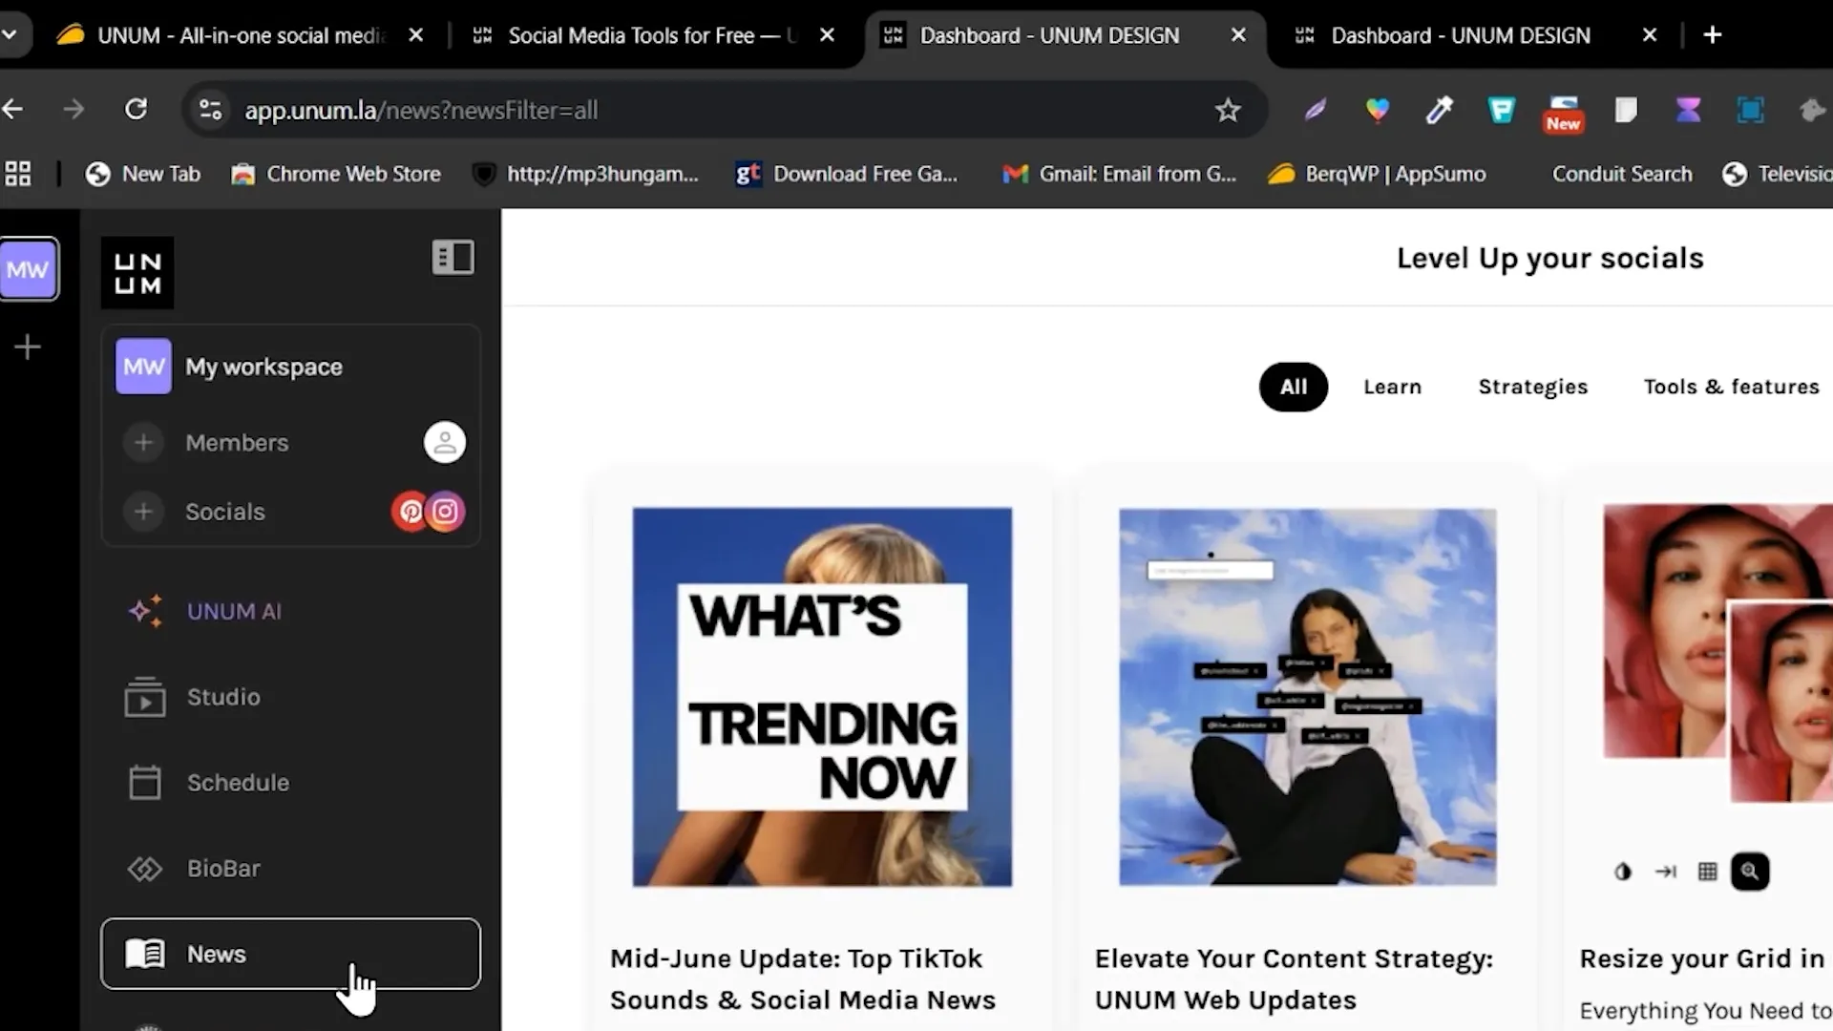Filter news by Tools & features
1833x1031 pixels.
point(1731,387)
